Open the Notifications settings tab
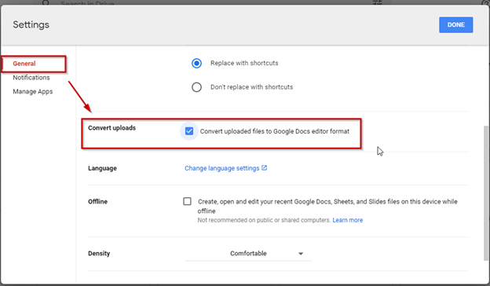Viewport: 490px width, 286px height. pyautogui.click(x=31, y=78)
